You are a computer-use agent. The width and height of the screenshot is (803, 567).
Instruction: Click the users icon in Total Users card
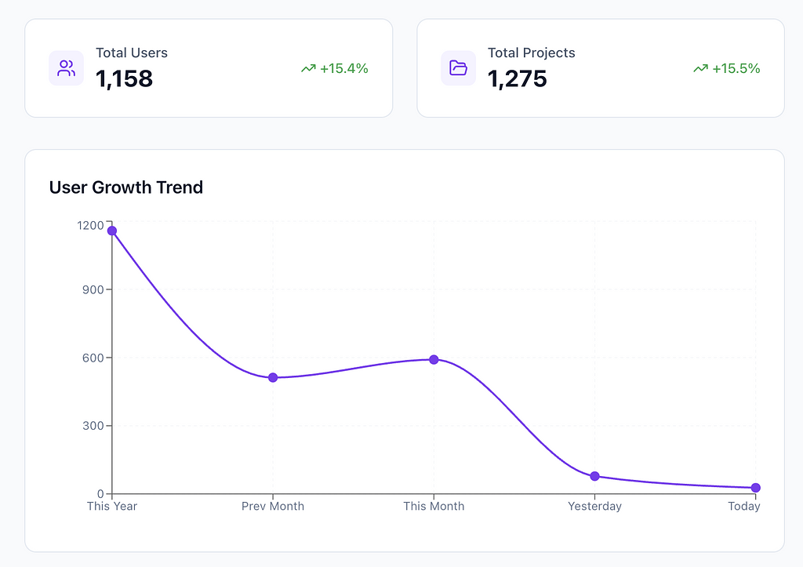coord(67,68)
